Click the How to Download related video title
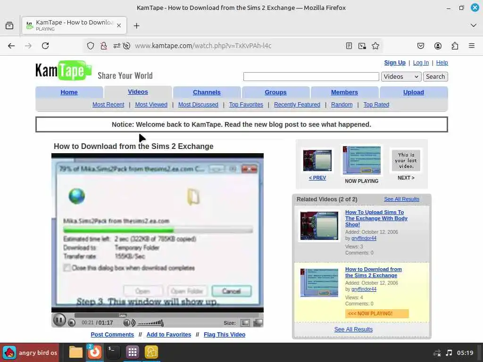 pyautogui.click(x=374, y=272)
